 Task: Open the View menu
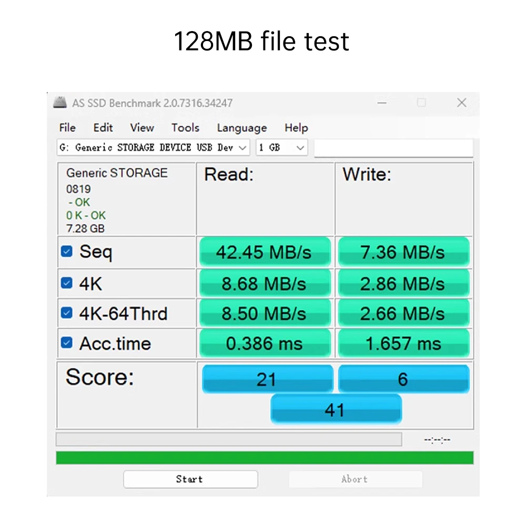[x=142, y=128]
